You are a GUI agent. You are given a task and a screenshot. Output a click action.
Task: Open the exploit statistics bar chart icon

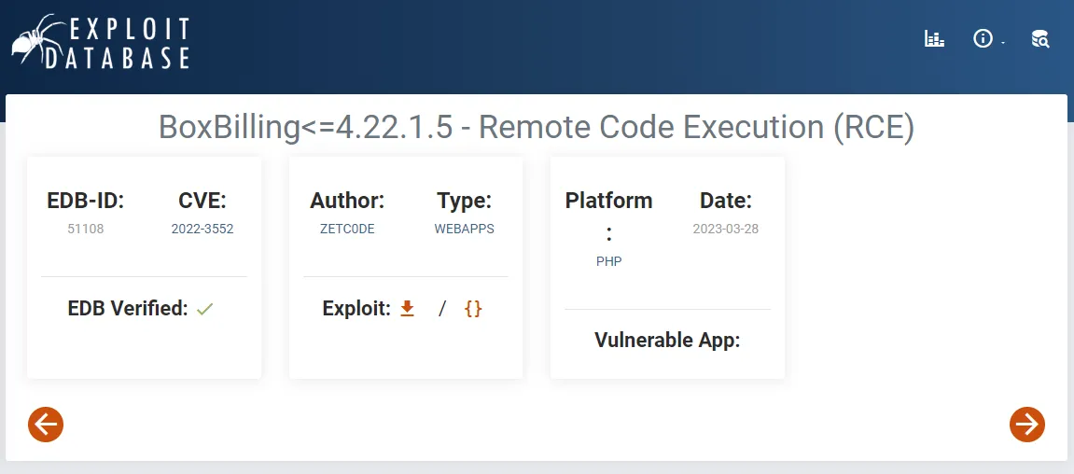[934, 39]
